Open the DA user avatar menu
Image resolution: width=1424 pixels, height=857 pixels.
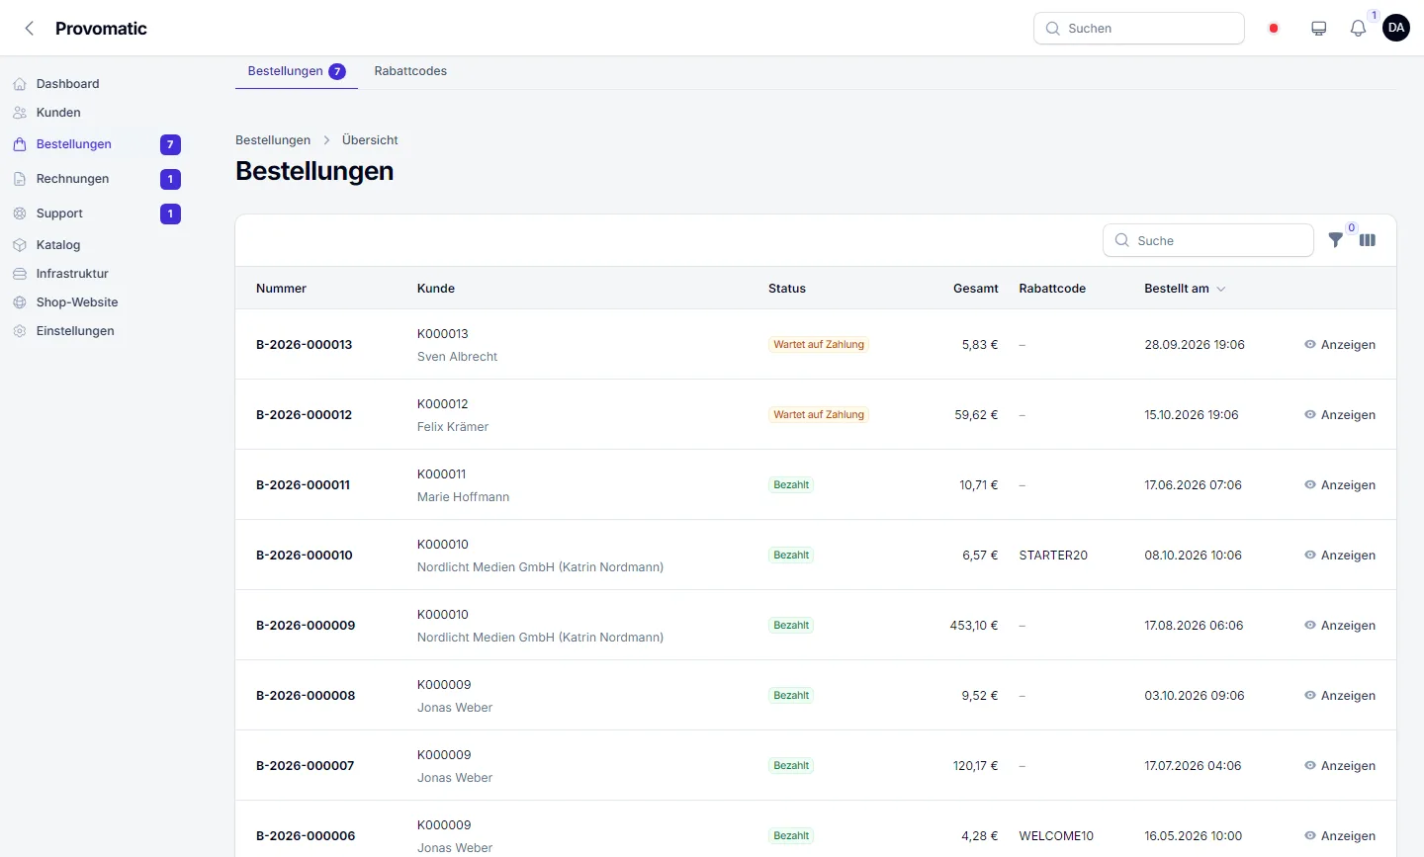[1396, 28]
